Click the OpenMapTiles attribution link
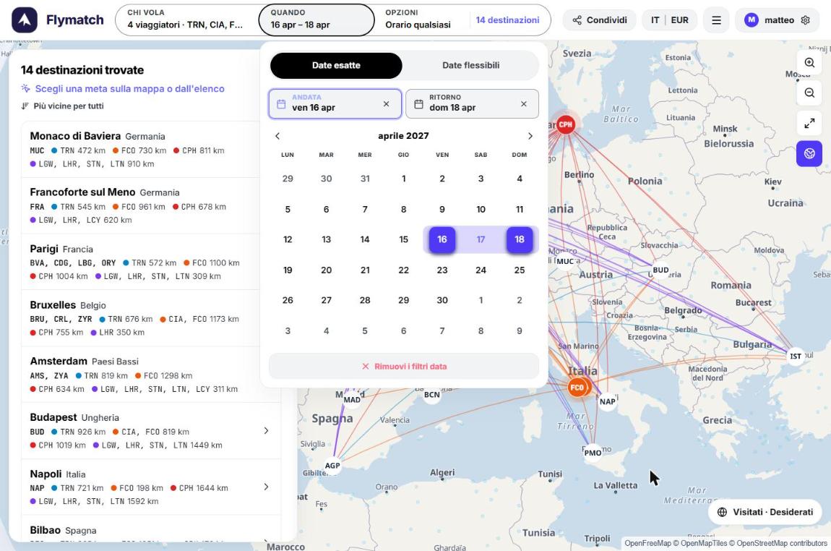Screen dimensions: 831x551 coord(704,543)
